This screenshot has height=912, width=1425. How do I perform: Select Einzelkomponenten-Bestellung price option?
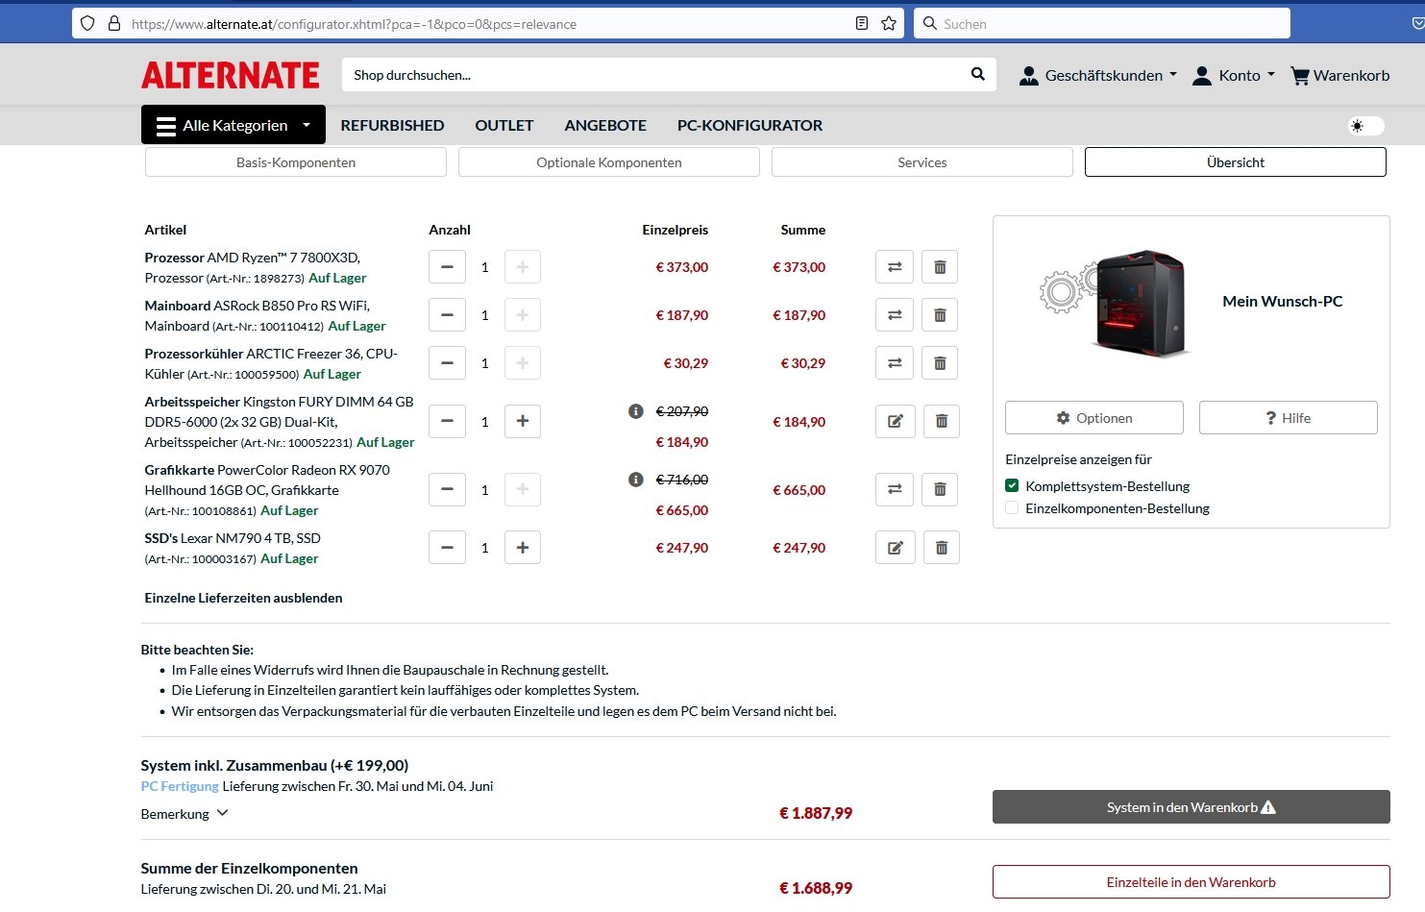tap(1012, 508)
